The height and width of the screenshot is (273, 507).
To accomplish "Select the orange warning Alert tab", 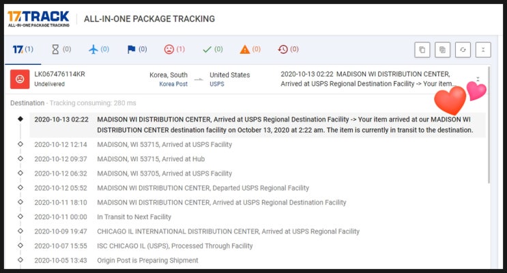I will click(x=250, y=49).
